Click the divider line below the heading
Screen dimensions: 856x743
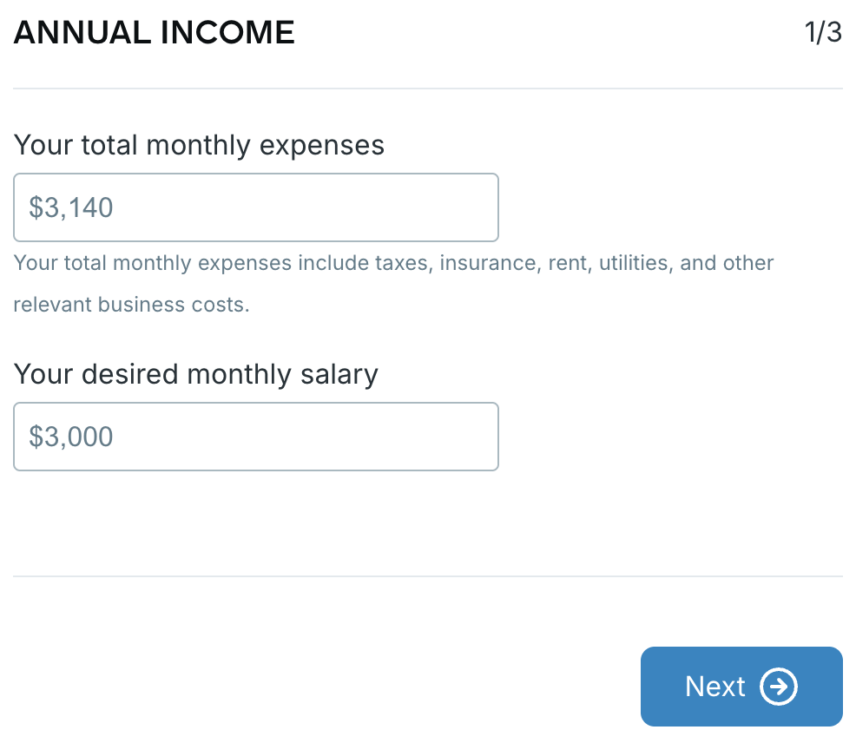coord(428,89)
